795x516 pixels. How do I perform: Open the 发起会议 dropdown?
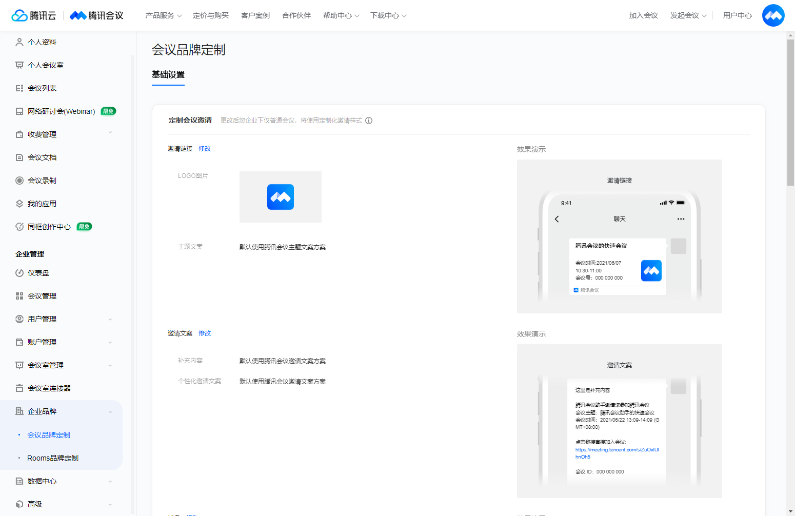click(x=688, y=15)
